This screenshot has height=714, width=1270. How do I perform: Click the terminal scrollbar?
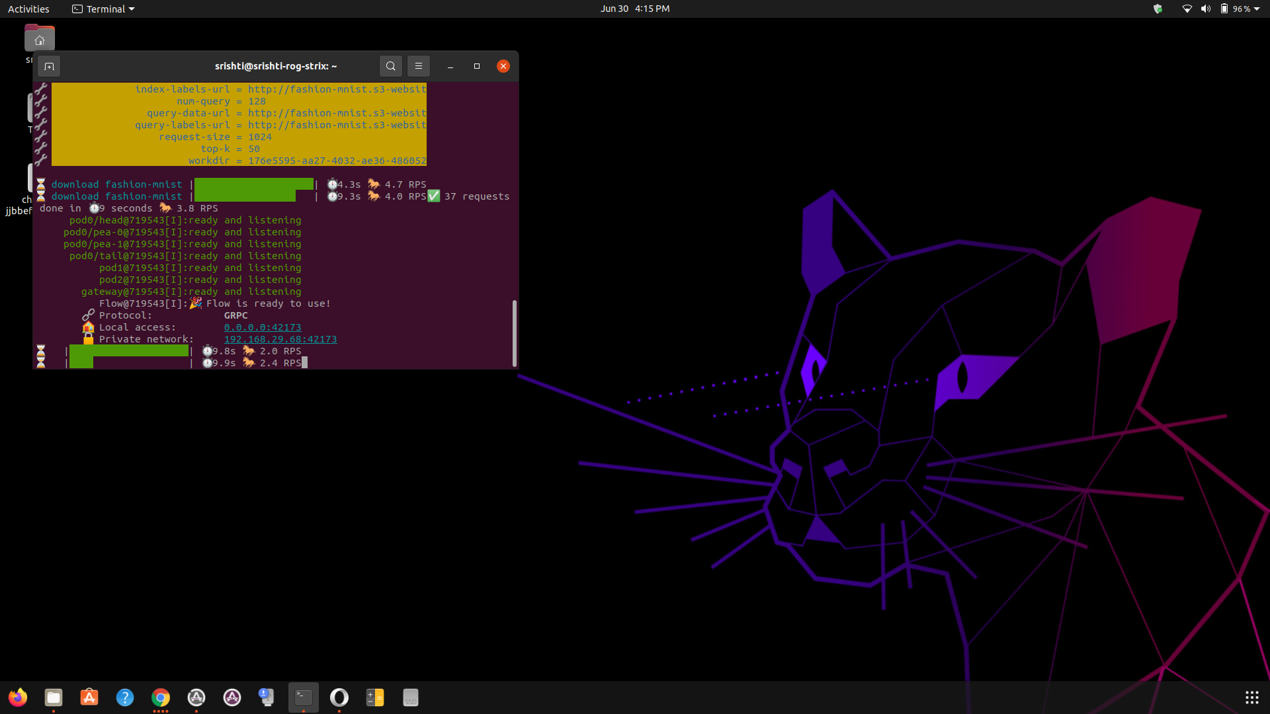pos(514,333)
